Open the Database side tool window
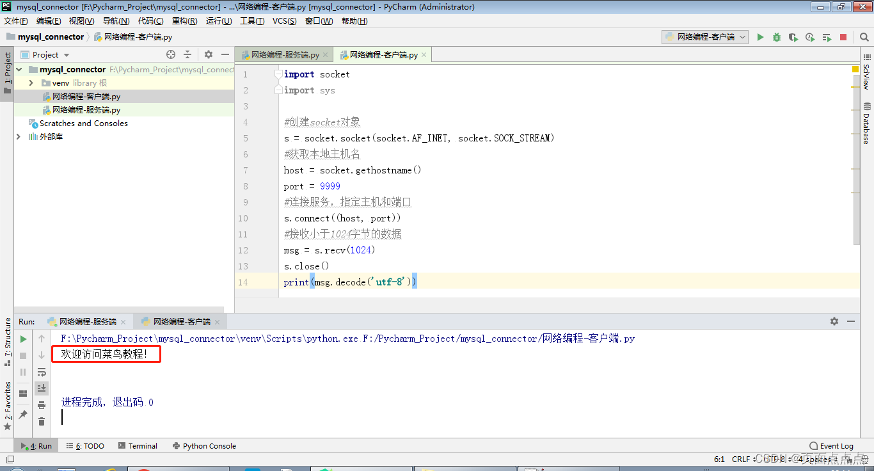The height and width of the screenshot is (471, 874). (867, 124)
